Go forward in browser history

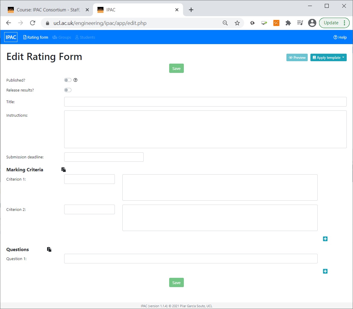click(x=20, y=23)
